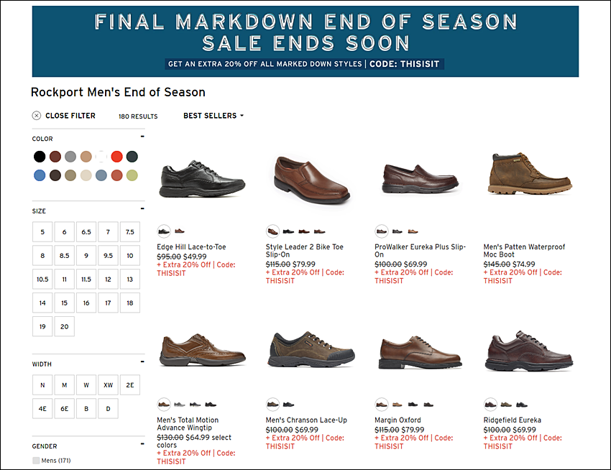Click the Close Filter X icon
The height and width of the screenshot is (470, 611).
[36, 116]
